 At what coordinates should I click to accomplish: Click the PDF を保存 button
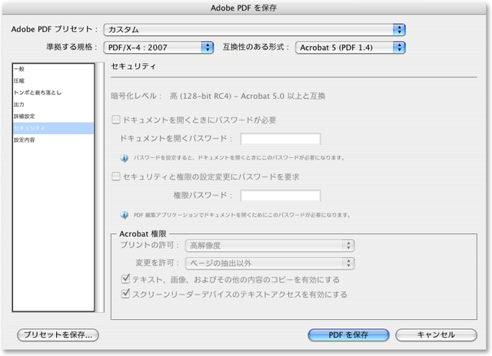(349, 335)
